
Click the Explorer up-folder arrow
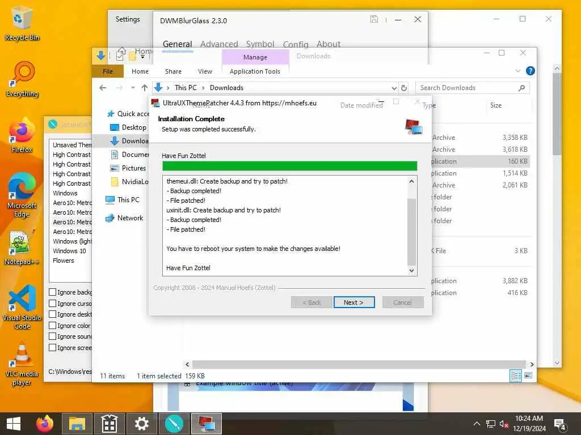click(x=145, y=88)
